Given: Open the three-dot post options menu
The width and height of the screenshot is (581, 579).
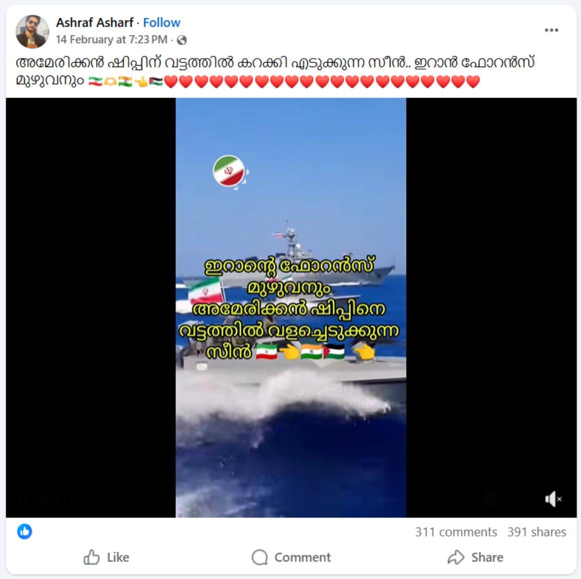Looking at the screenshot, I should click(551, 30).
